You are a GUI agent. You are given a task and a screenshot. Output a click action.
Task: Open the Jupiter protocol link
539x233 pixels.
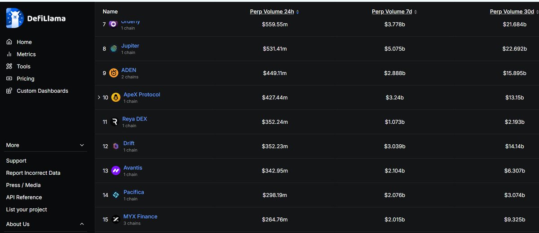pos(130,46)
